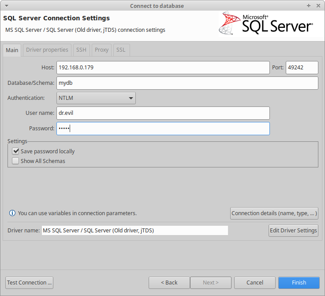325x296 pixels.
Task: Focus the Host field with 192.168.0.179
Action: [x=163, y=68]
